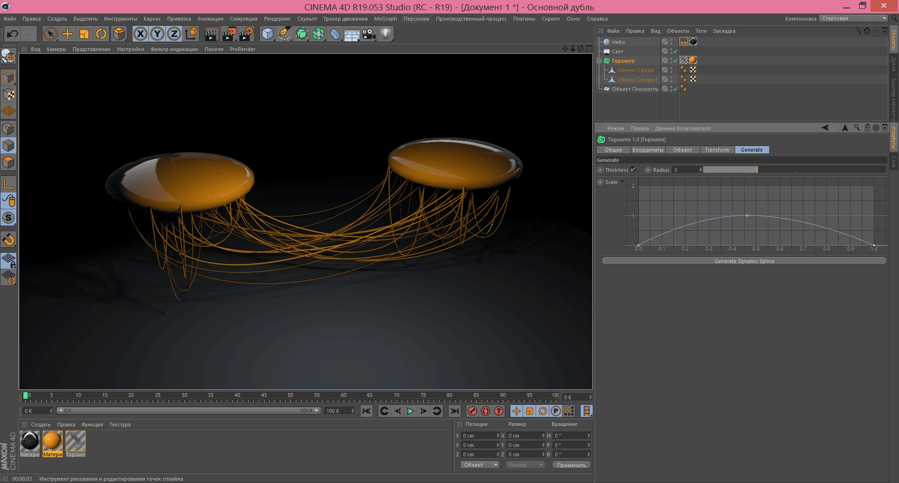
Task: Click the timeline range scrollbar
Action: [189, 410]
